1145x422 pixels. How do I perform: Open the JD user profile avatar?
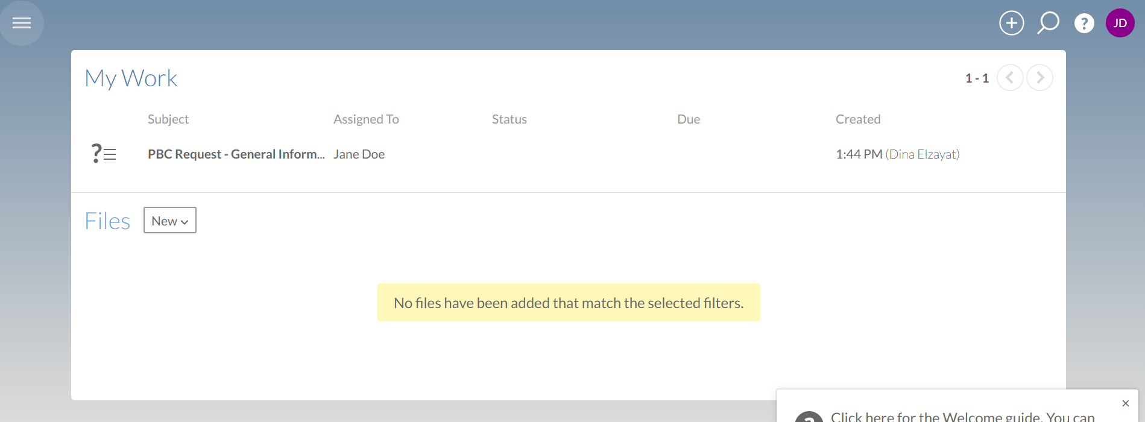[1120, 24]
